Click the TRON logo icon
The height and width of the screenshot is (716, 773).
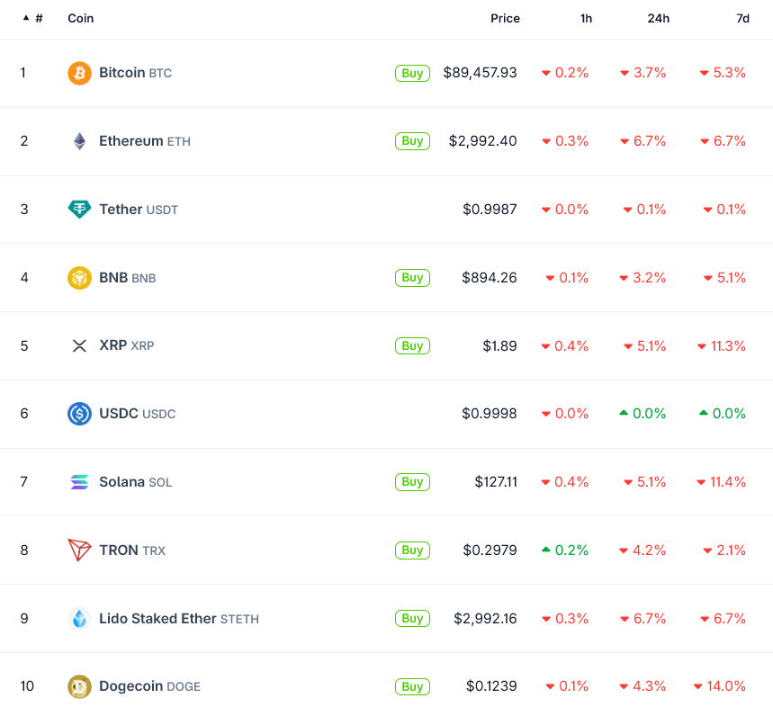point(79,550)
